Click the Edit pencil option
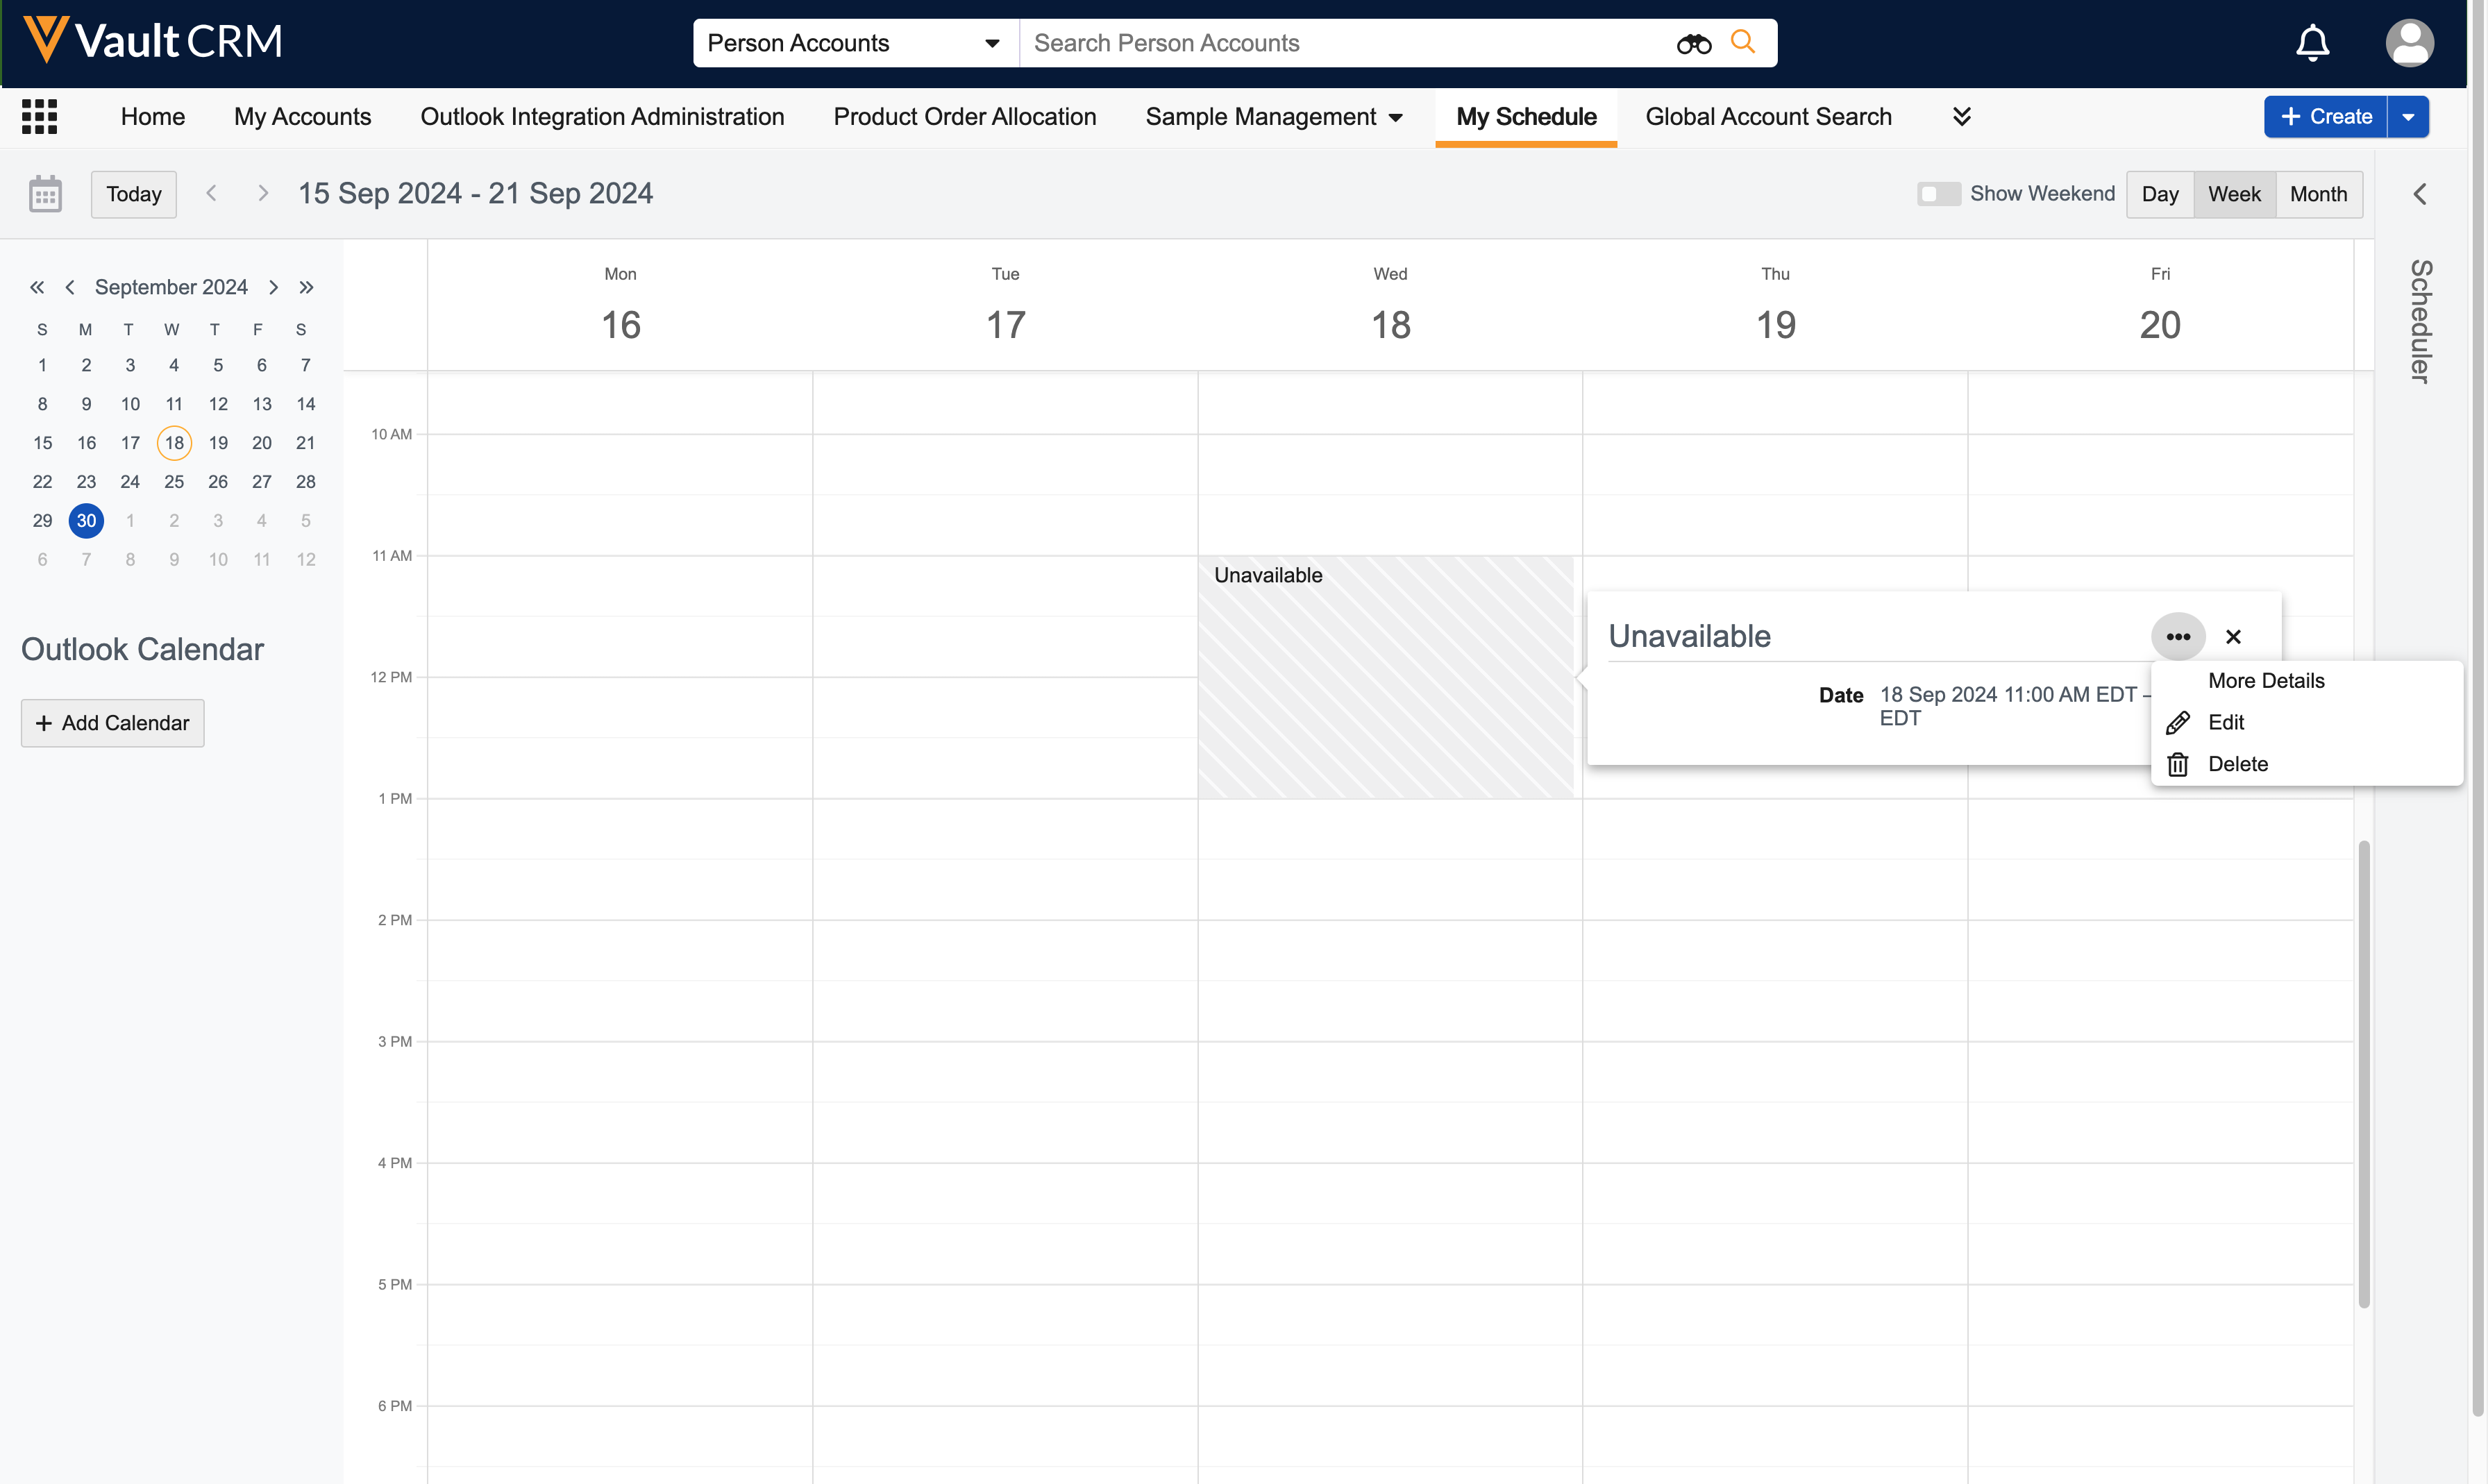 (2225, 722)
